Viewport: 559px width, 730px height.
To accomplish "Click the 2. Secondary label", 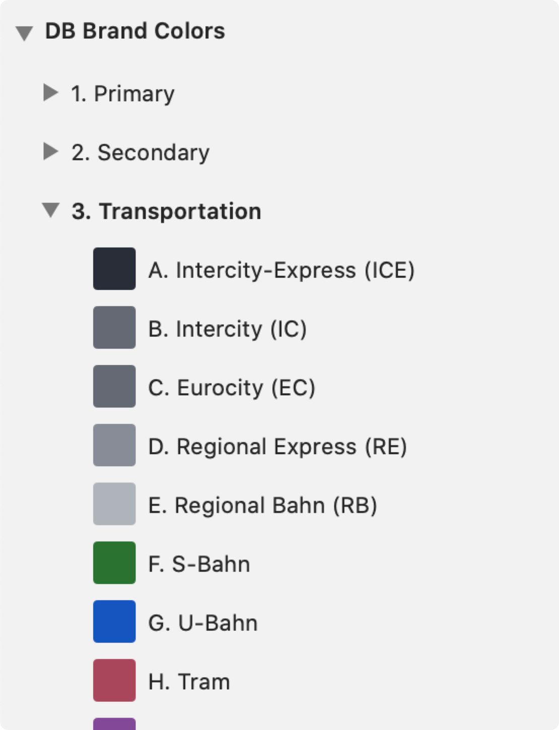I will pyautogui.click(x=141, y=153).
